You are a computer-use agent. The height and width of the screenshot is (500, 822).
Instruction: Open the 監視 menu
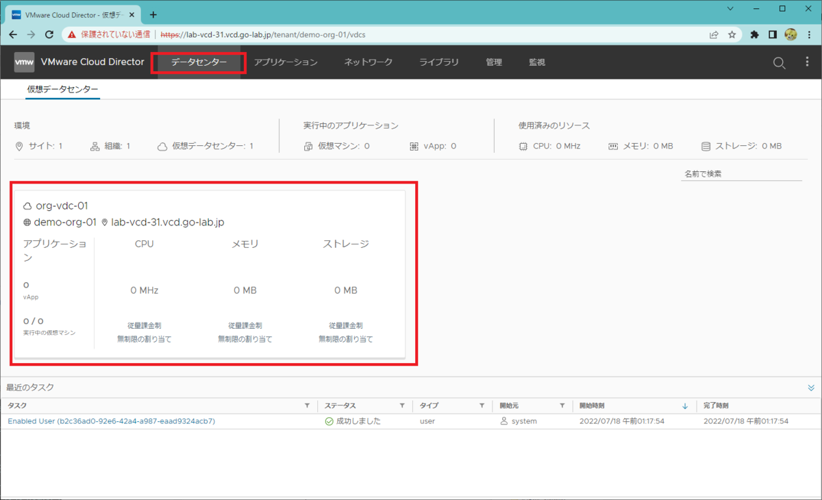537,62
